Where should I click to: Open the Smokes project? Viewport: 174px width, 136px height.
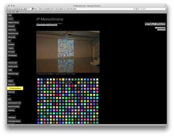(11, 44)
